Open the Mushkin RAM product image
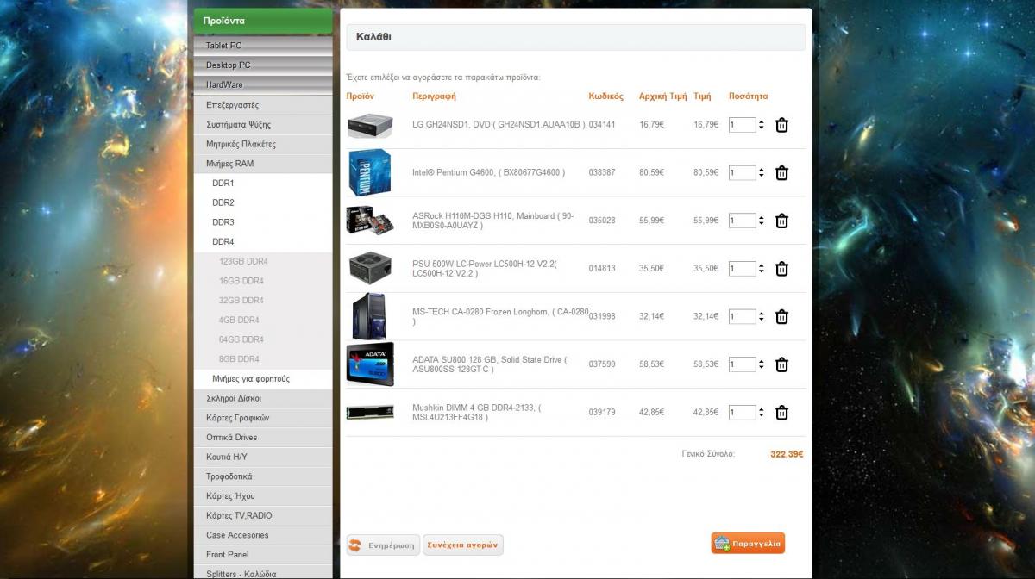The height and width of the screenshot is (579, 1035). [370, 412]
